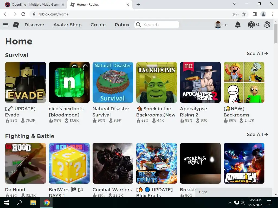The width and height of the screenshot is (278, 208).
Task: Open the network icon in system tray
Action: [x=236, y=203]
